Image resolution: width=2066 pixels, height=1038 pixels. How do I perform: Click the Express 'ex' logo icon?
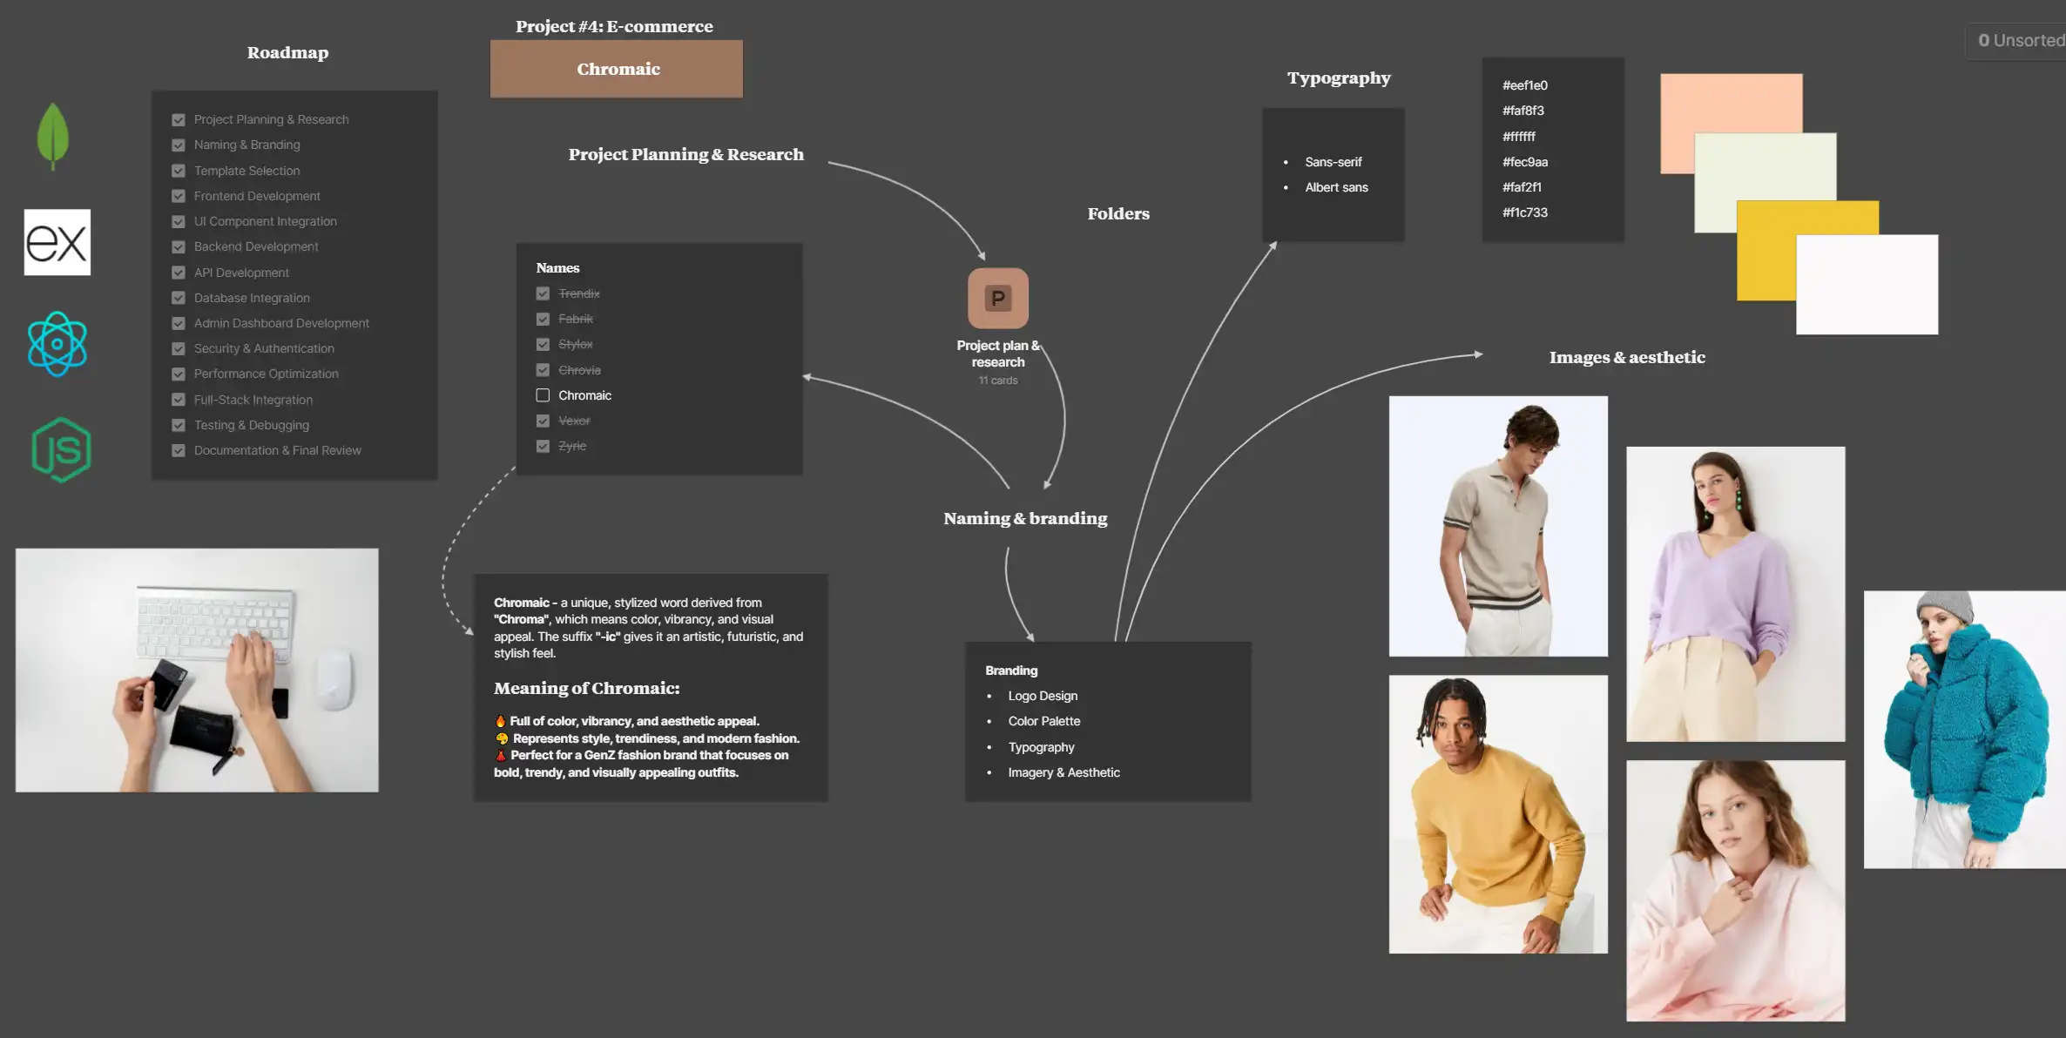pyautogui.click(x=57, y=242)
